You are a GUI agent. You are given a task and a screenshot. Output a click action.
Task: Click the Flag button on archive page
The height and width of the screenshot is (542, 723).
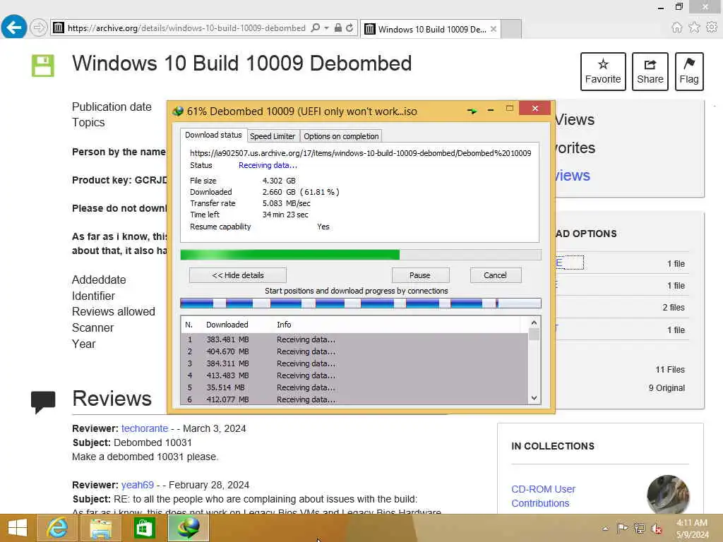point(689,71)
